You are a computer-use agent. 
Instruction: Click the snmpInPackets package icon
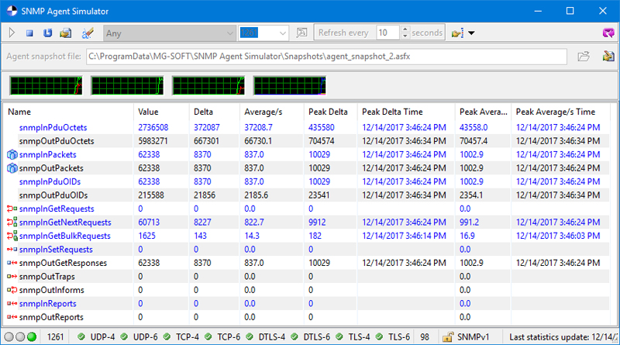[12, 155]
